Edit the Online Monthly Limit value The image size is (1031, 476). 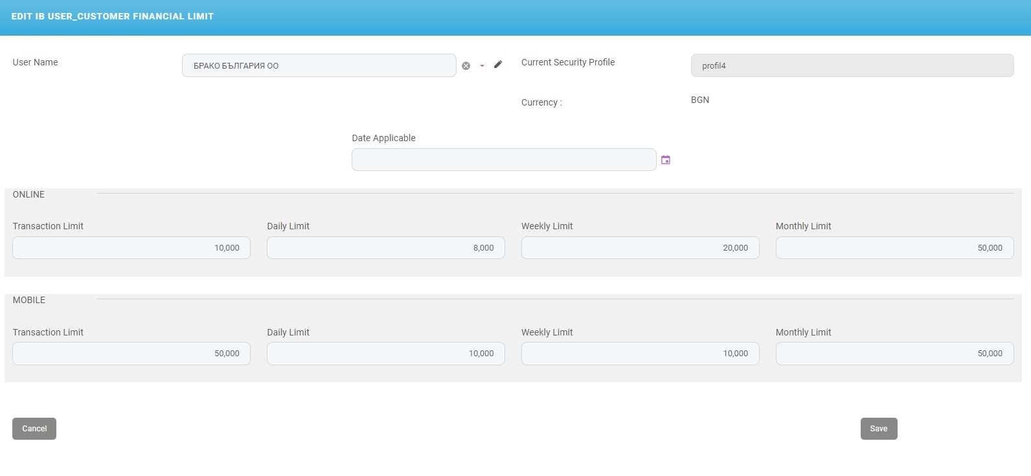pyautogui.click(x=894, y=248)
